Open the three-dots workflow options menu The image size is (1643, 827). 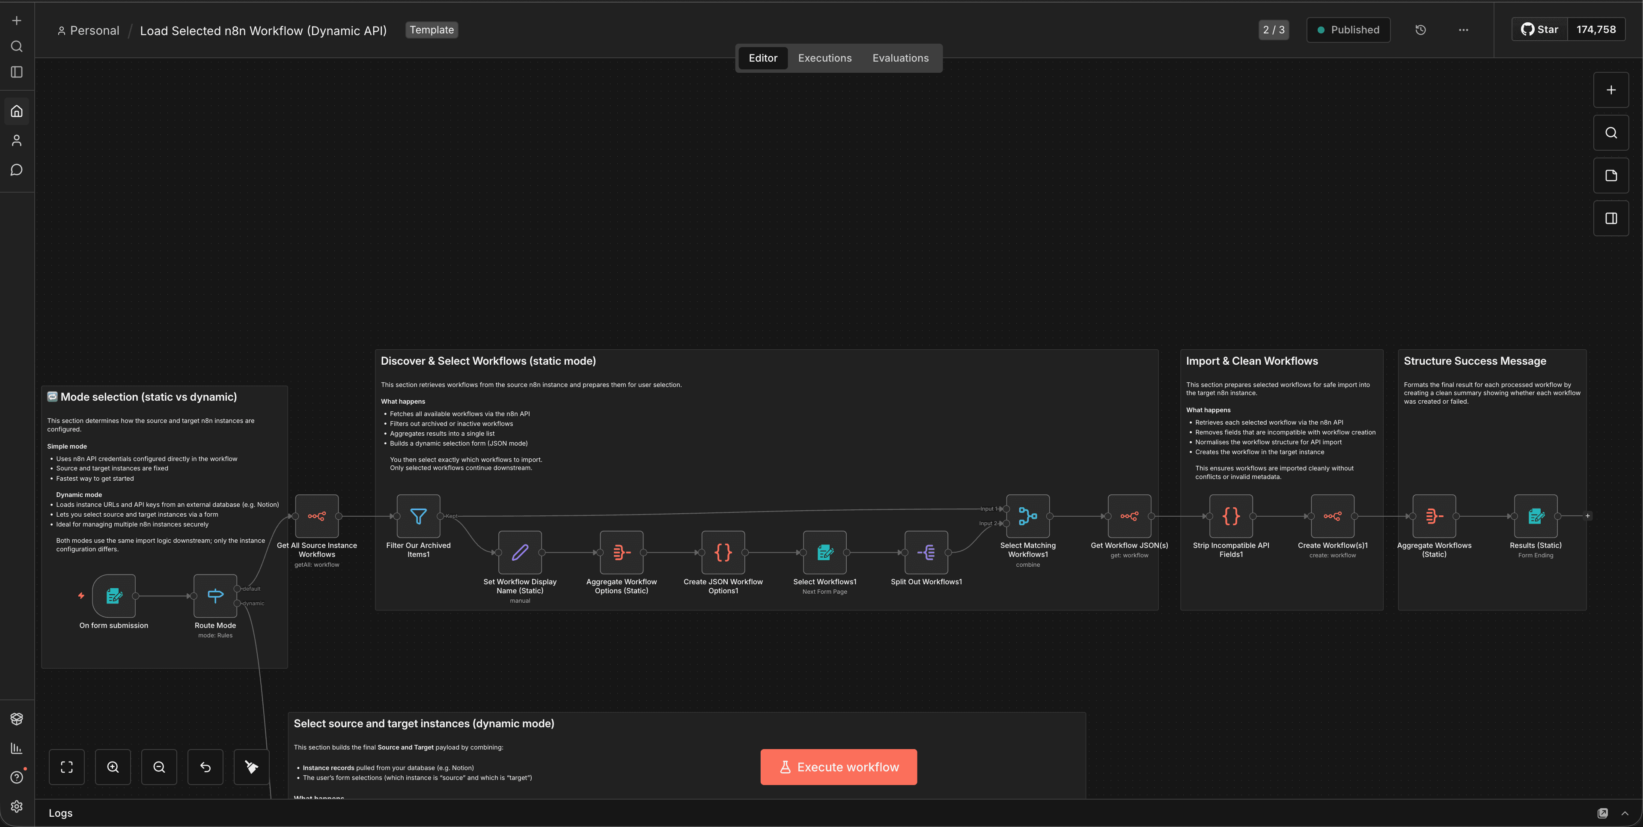[1463, 30]
